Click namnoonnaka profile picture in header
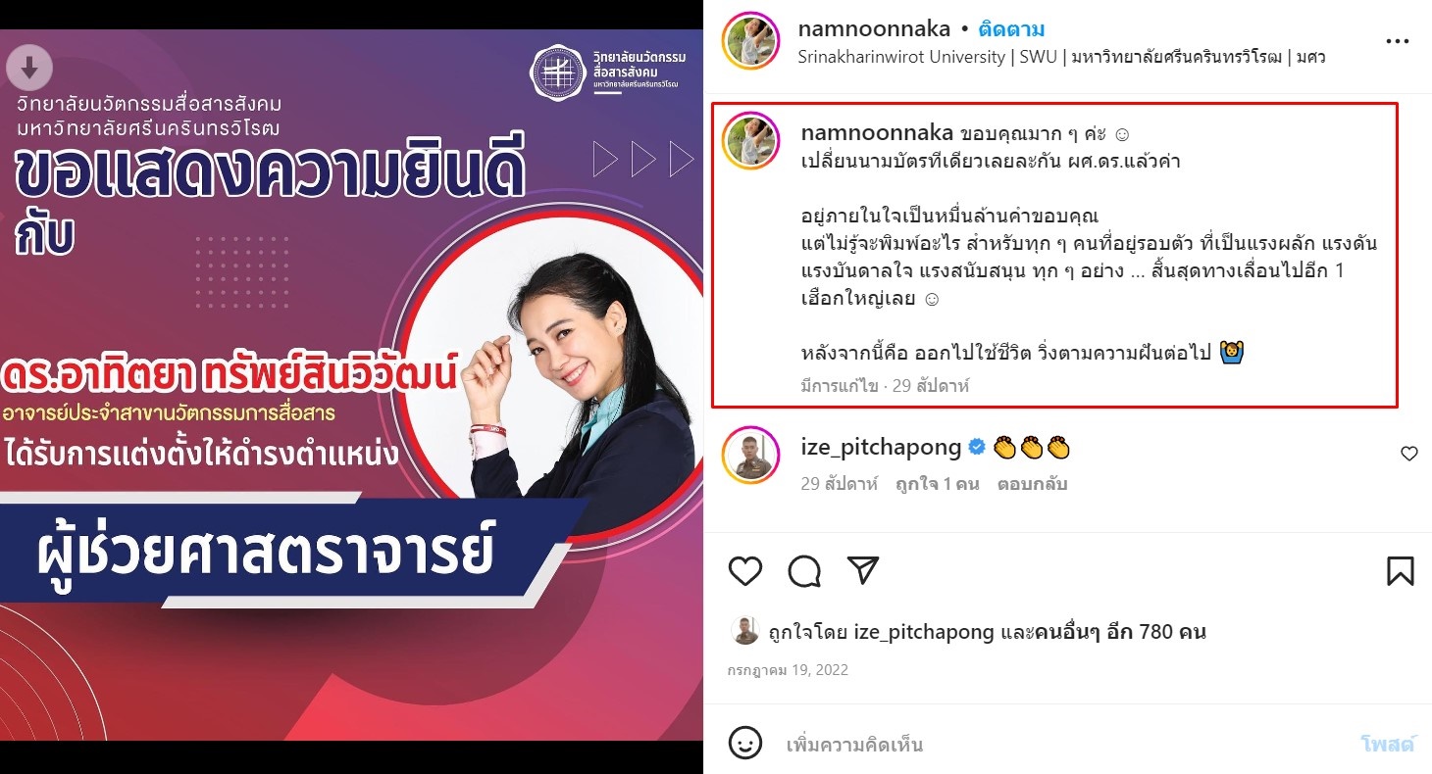The image size is (1432, 774). pos(749,43)
